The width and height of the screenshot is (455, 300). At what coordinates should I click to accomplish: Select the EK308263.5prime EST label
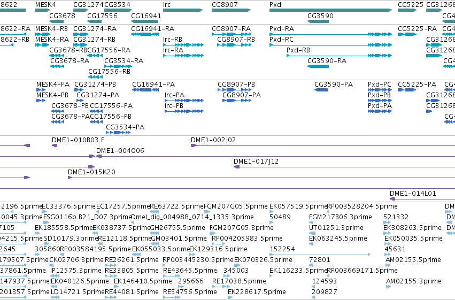coord(412,228)
